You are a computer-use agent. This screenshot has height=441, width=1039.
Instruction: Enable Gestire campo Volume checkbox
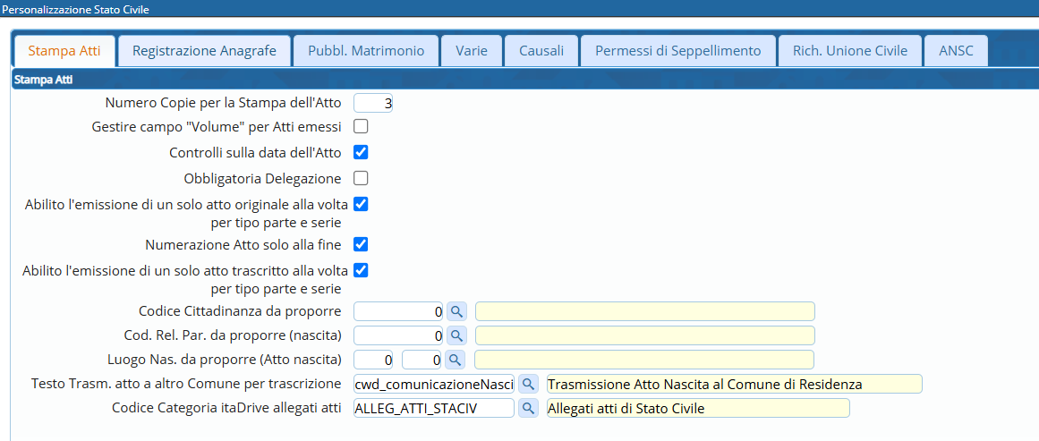pyautogui.click(x=362, y=127)
